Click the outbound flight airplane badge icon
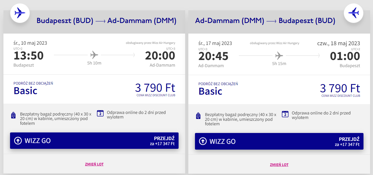This screenshot has width=373, height=175. click(20, 13)
